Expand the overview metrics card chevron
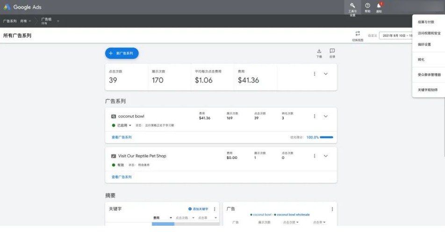The height and width of the screenshot is (243, 445). [326, 74]
